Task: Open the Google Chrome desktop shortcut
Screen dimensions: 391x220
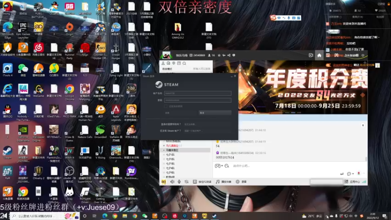Action: pyautogui.click(x=69, y=92)
